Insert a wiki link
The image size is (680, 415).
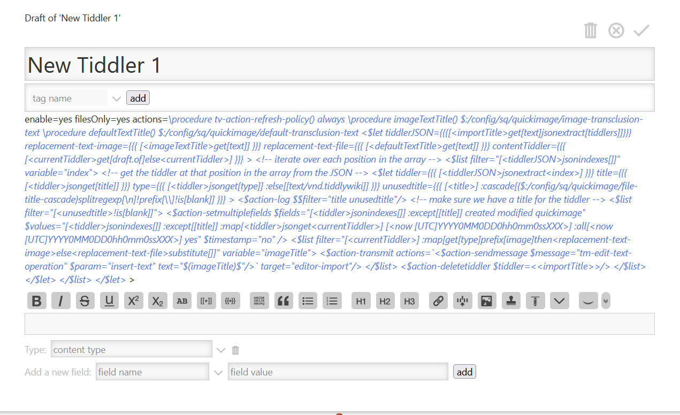click(438, 301)
